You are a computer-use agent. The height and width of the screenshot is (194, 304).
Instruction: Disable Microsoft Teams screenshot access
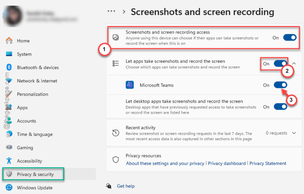280,85
